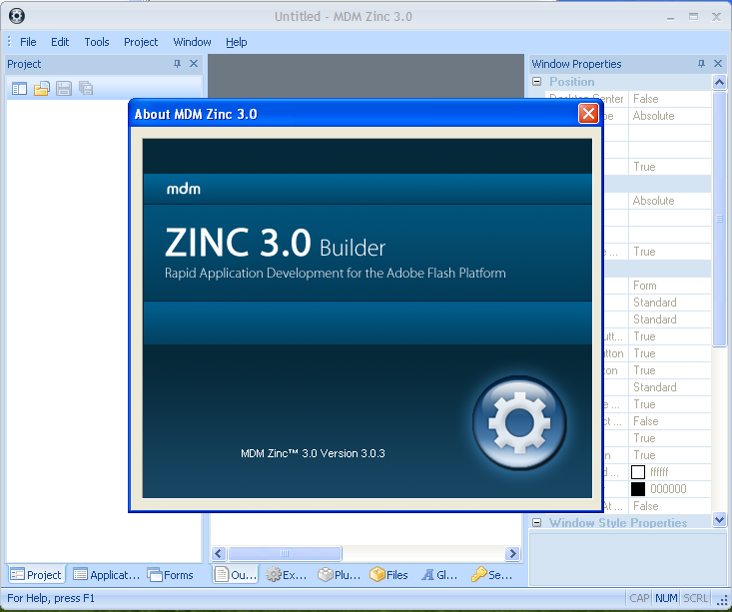The height and width of the screenshot is (612, 732).
Task: Click the New Project icon in Project toolbar
Action: point(19,89)
